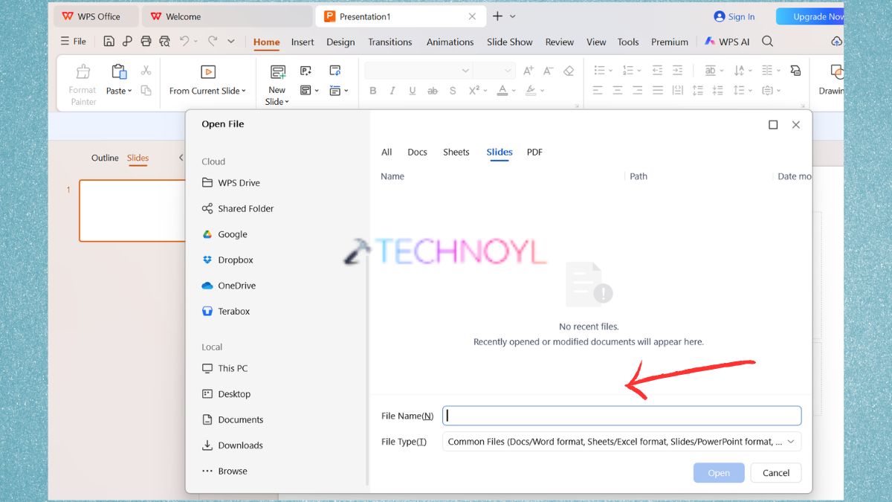Expand the From Current Slide dropdown arrow
This screenshot has width=892, height=502.
[x=245, y=91]
